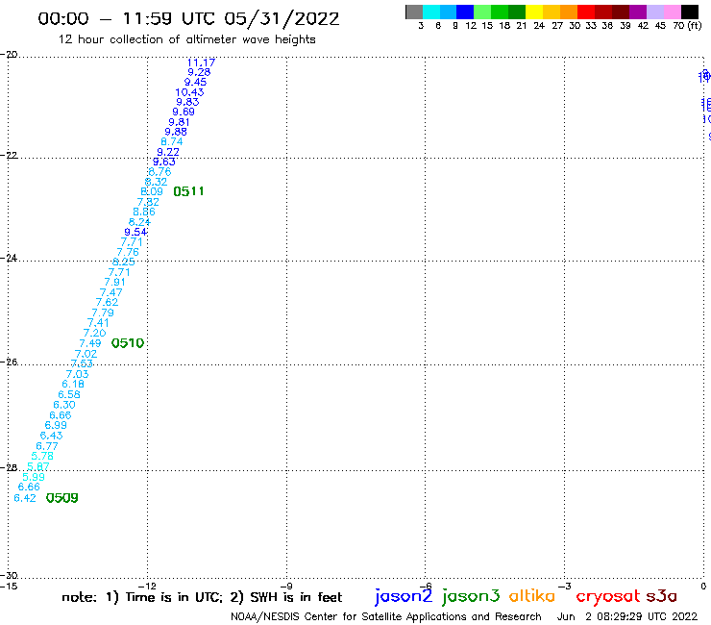
Task: Select the 7.62 wave height value
Action: 107,302
